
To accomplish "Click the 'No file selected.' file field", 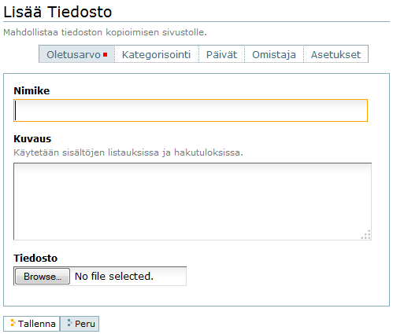I will 100,276.
